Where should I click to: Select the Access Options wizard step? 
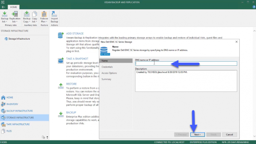pos(109,73)
